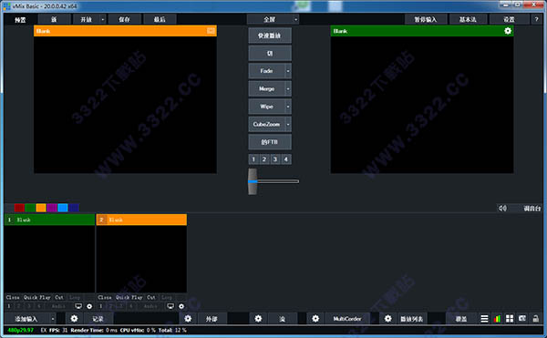Click 保存 in the top menu bar

(125, 19)
